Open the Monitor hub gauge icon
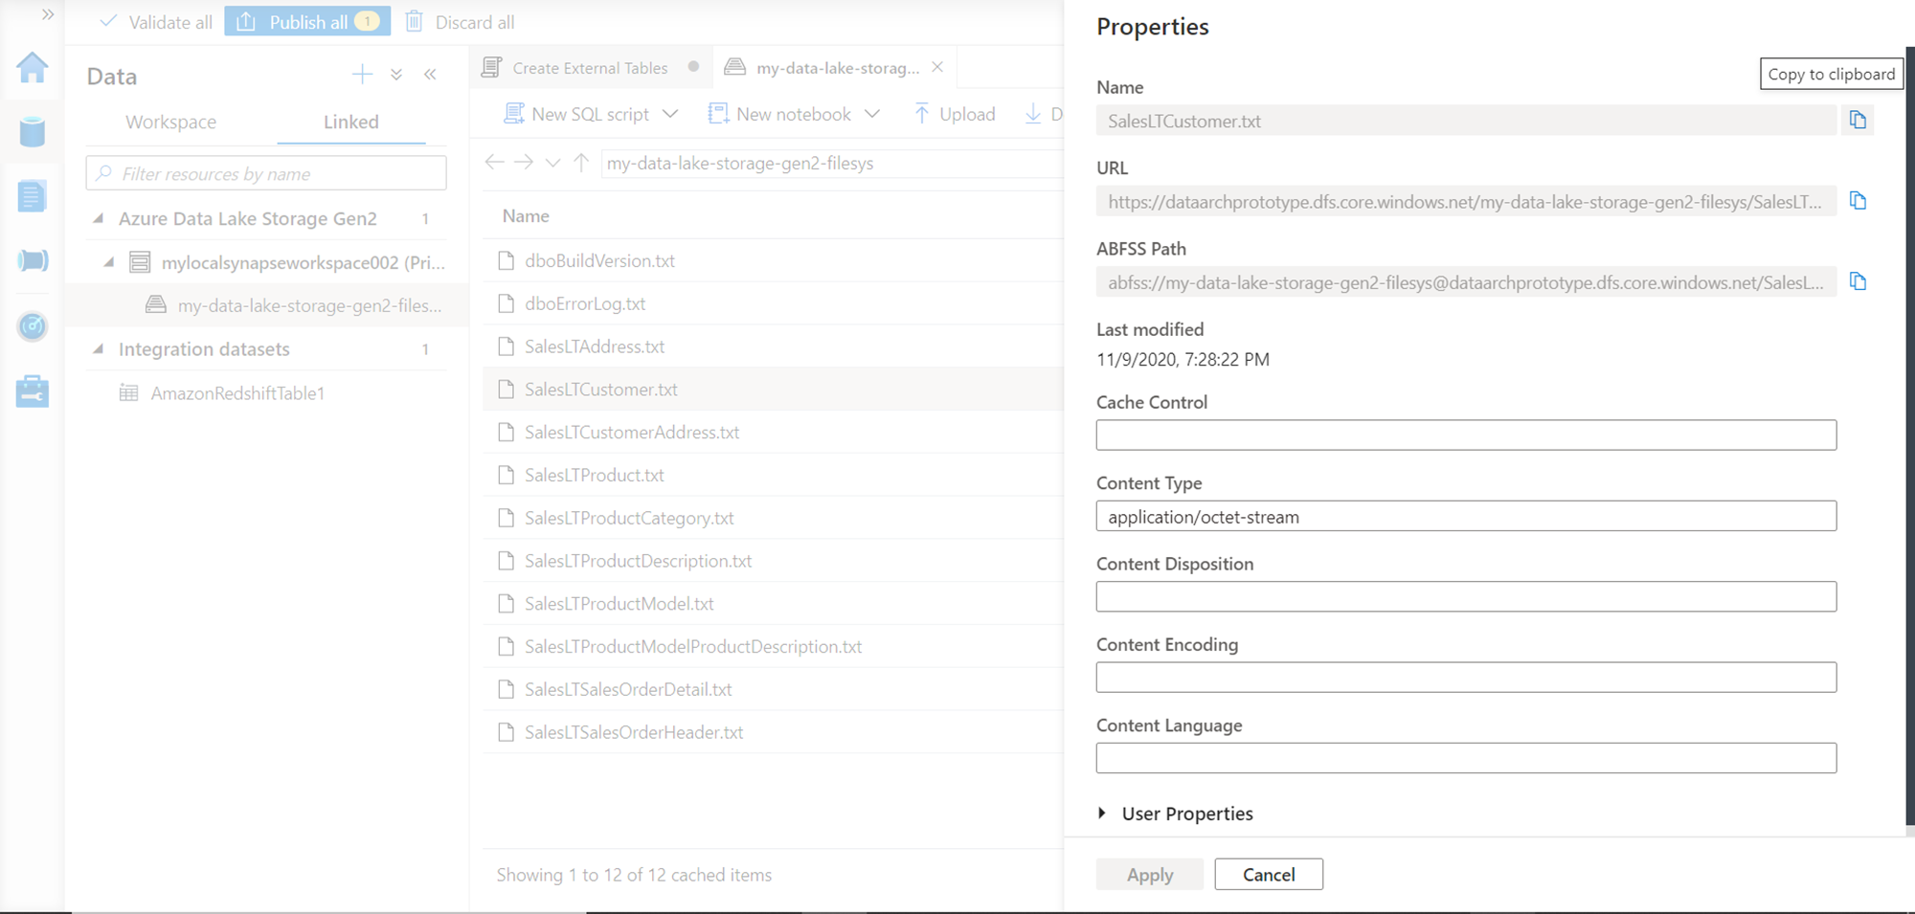1915x914 pixels. coord(33,326)
